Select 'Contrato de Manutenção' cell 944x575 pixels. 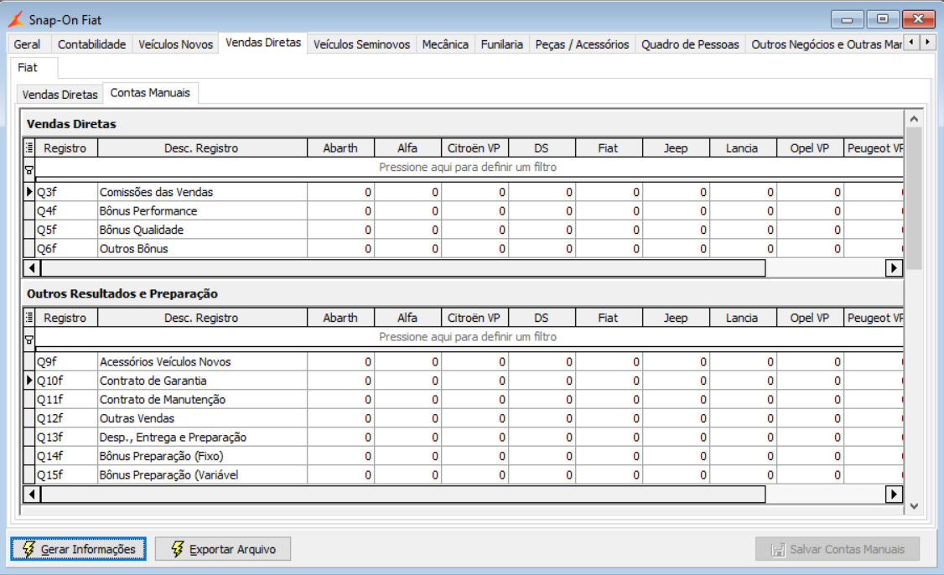[x=202, y=400]
